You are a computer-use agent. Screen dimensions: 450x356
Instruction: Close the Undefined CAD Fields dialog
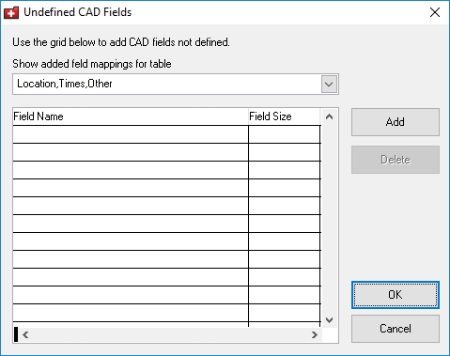pyautogui.click(x=435, y=12)
